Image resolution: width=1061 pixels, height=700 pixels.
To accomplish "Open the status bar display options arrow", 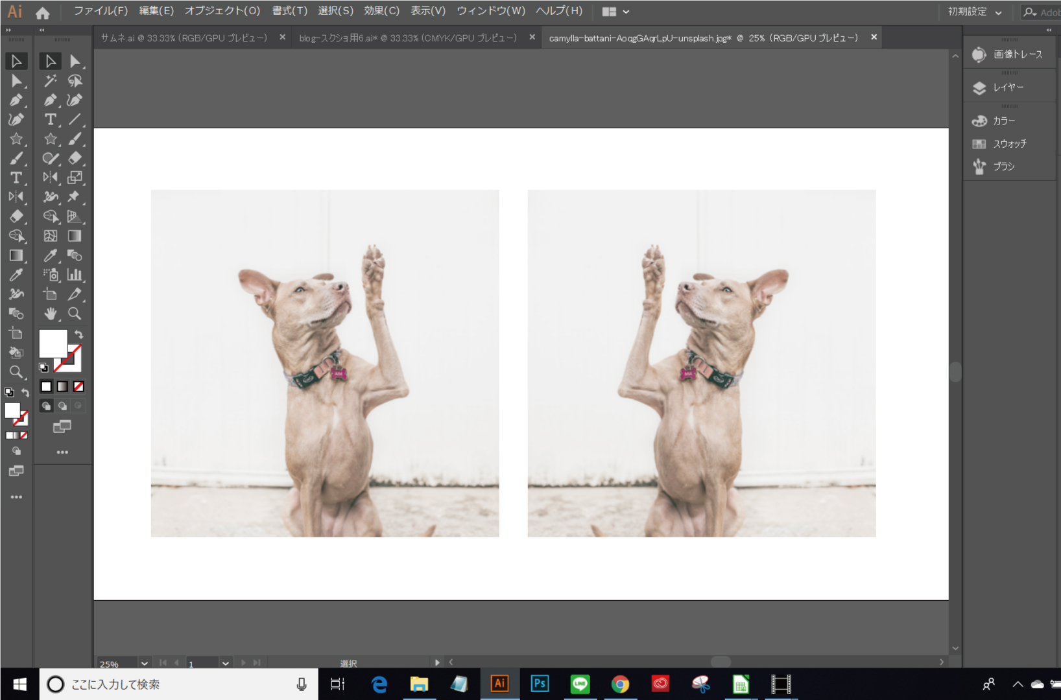I will (437, 662).
